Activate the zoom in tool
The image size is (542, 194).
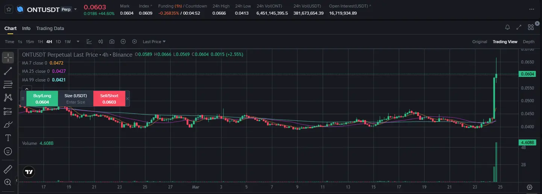tap(8, 182)
